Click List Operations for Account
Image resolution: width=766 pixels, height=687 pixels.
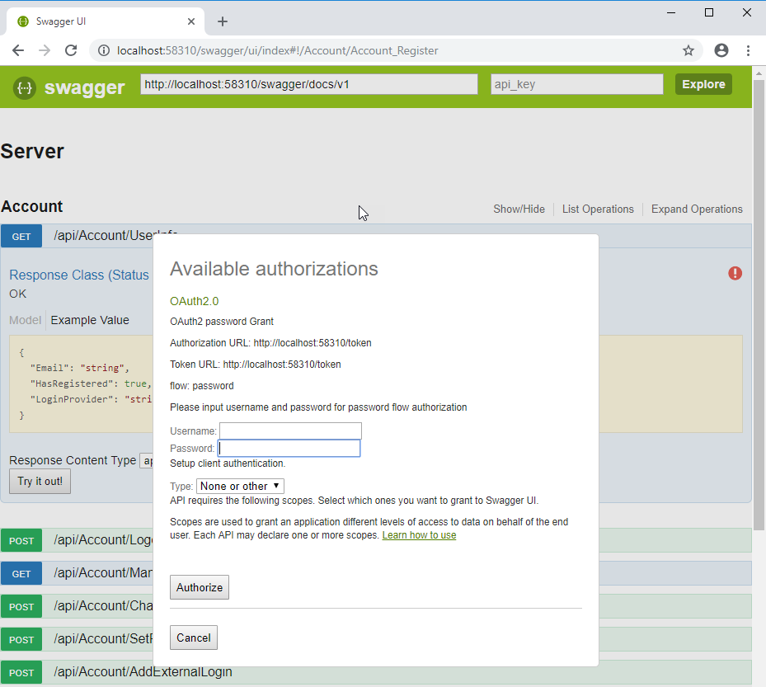pos(598,209)
